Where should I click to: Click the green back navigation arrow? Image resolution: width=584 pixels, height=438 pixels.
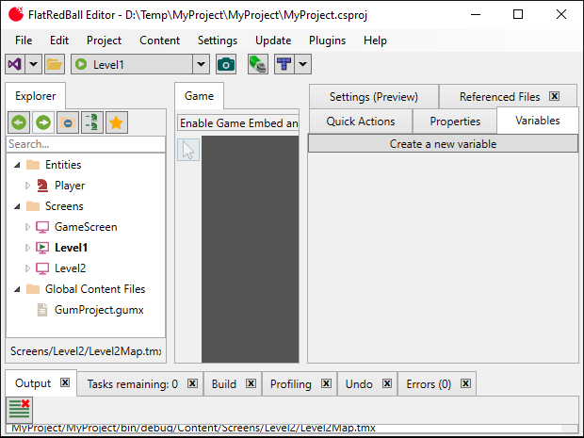pyautogui.click(x=19, y=122)
